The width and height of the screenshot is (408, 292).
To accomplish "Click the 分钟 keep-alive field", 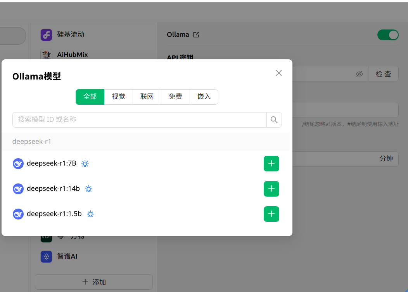I will tap(345, 159).
